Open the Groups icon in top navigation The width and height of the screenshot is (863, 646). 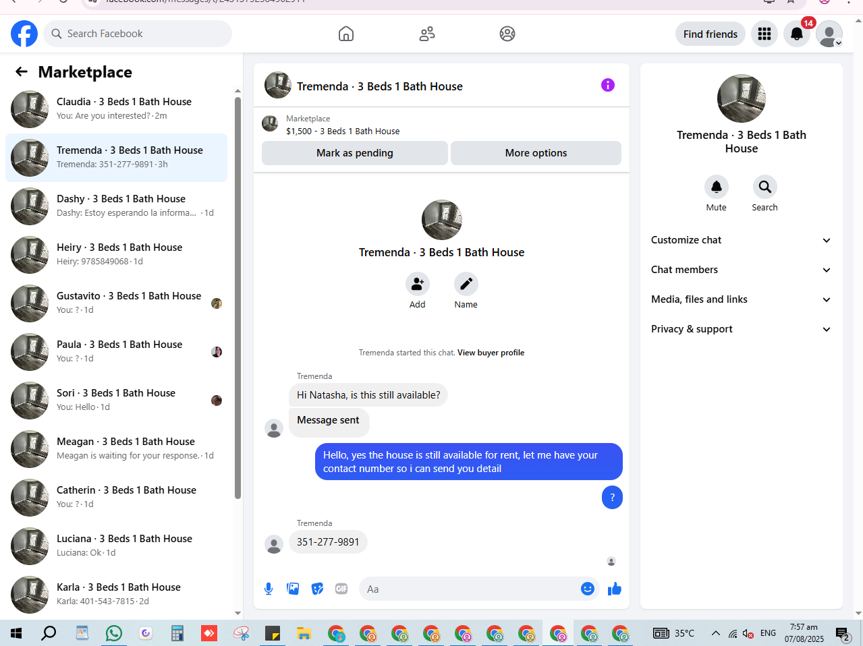coord(507,34)
